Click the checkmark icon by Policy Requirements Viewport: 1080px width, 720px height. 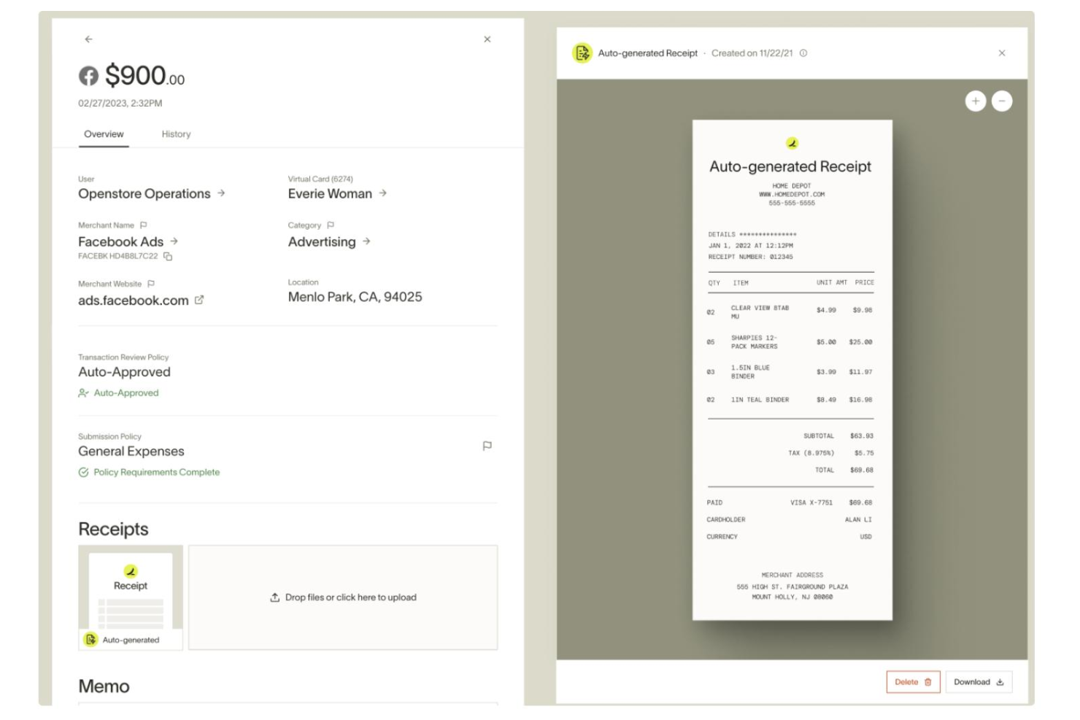click(83, 473)
